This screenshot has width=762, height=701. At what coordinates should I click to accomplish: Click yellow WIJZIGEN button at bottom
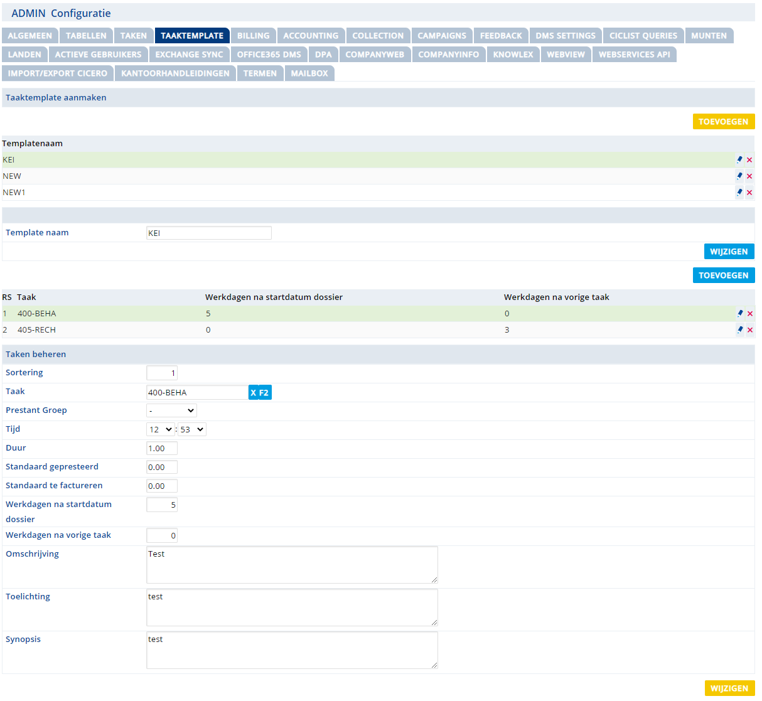point(729,688)
